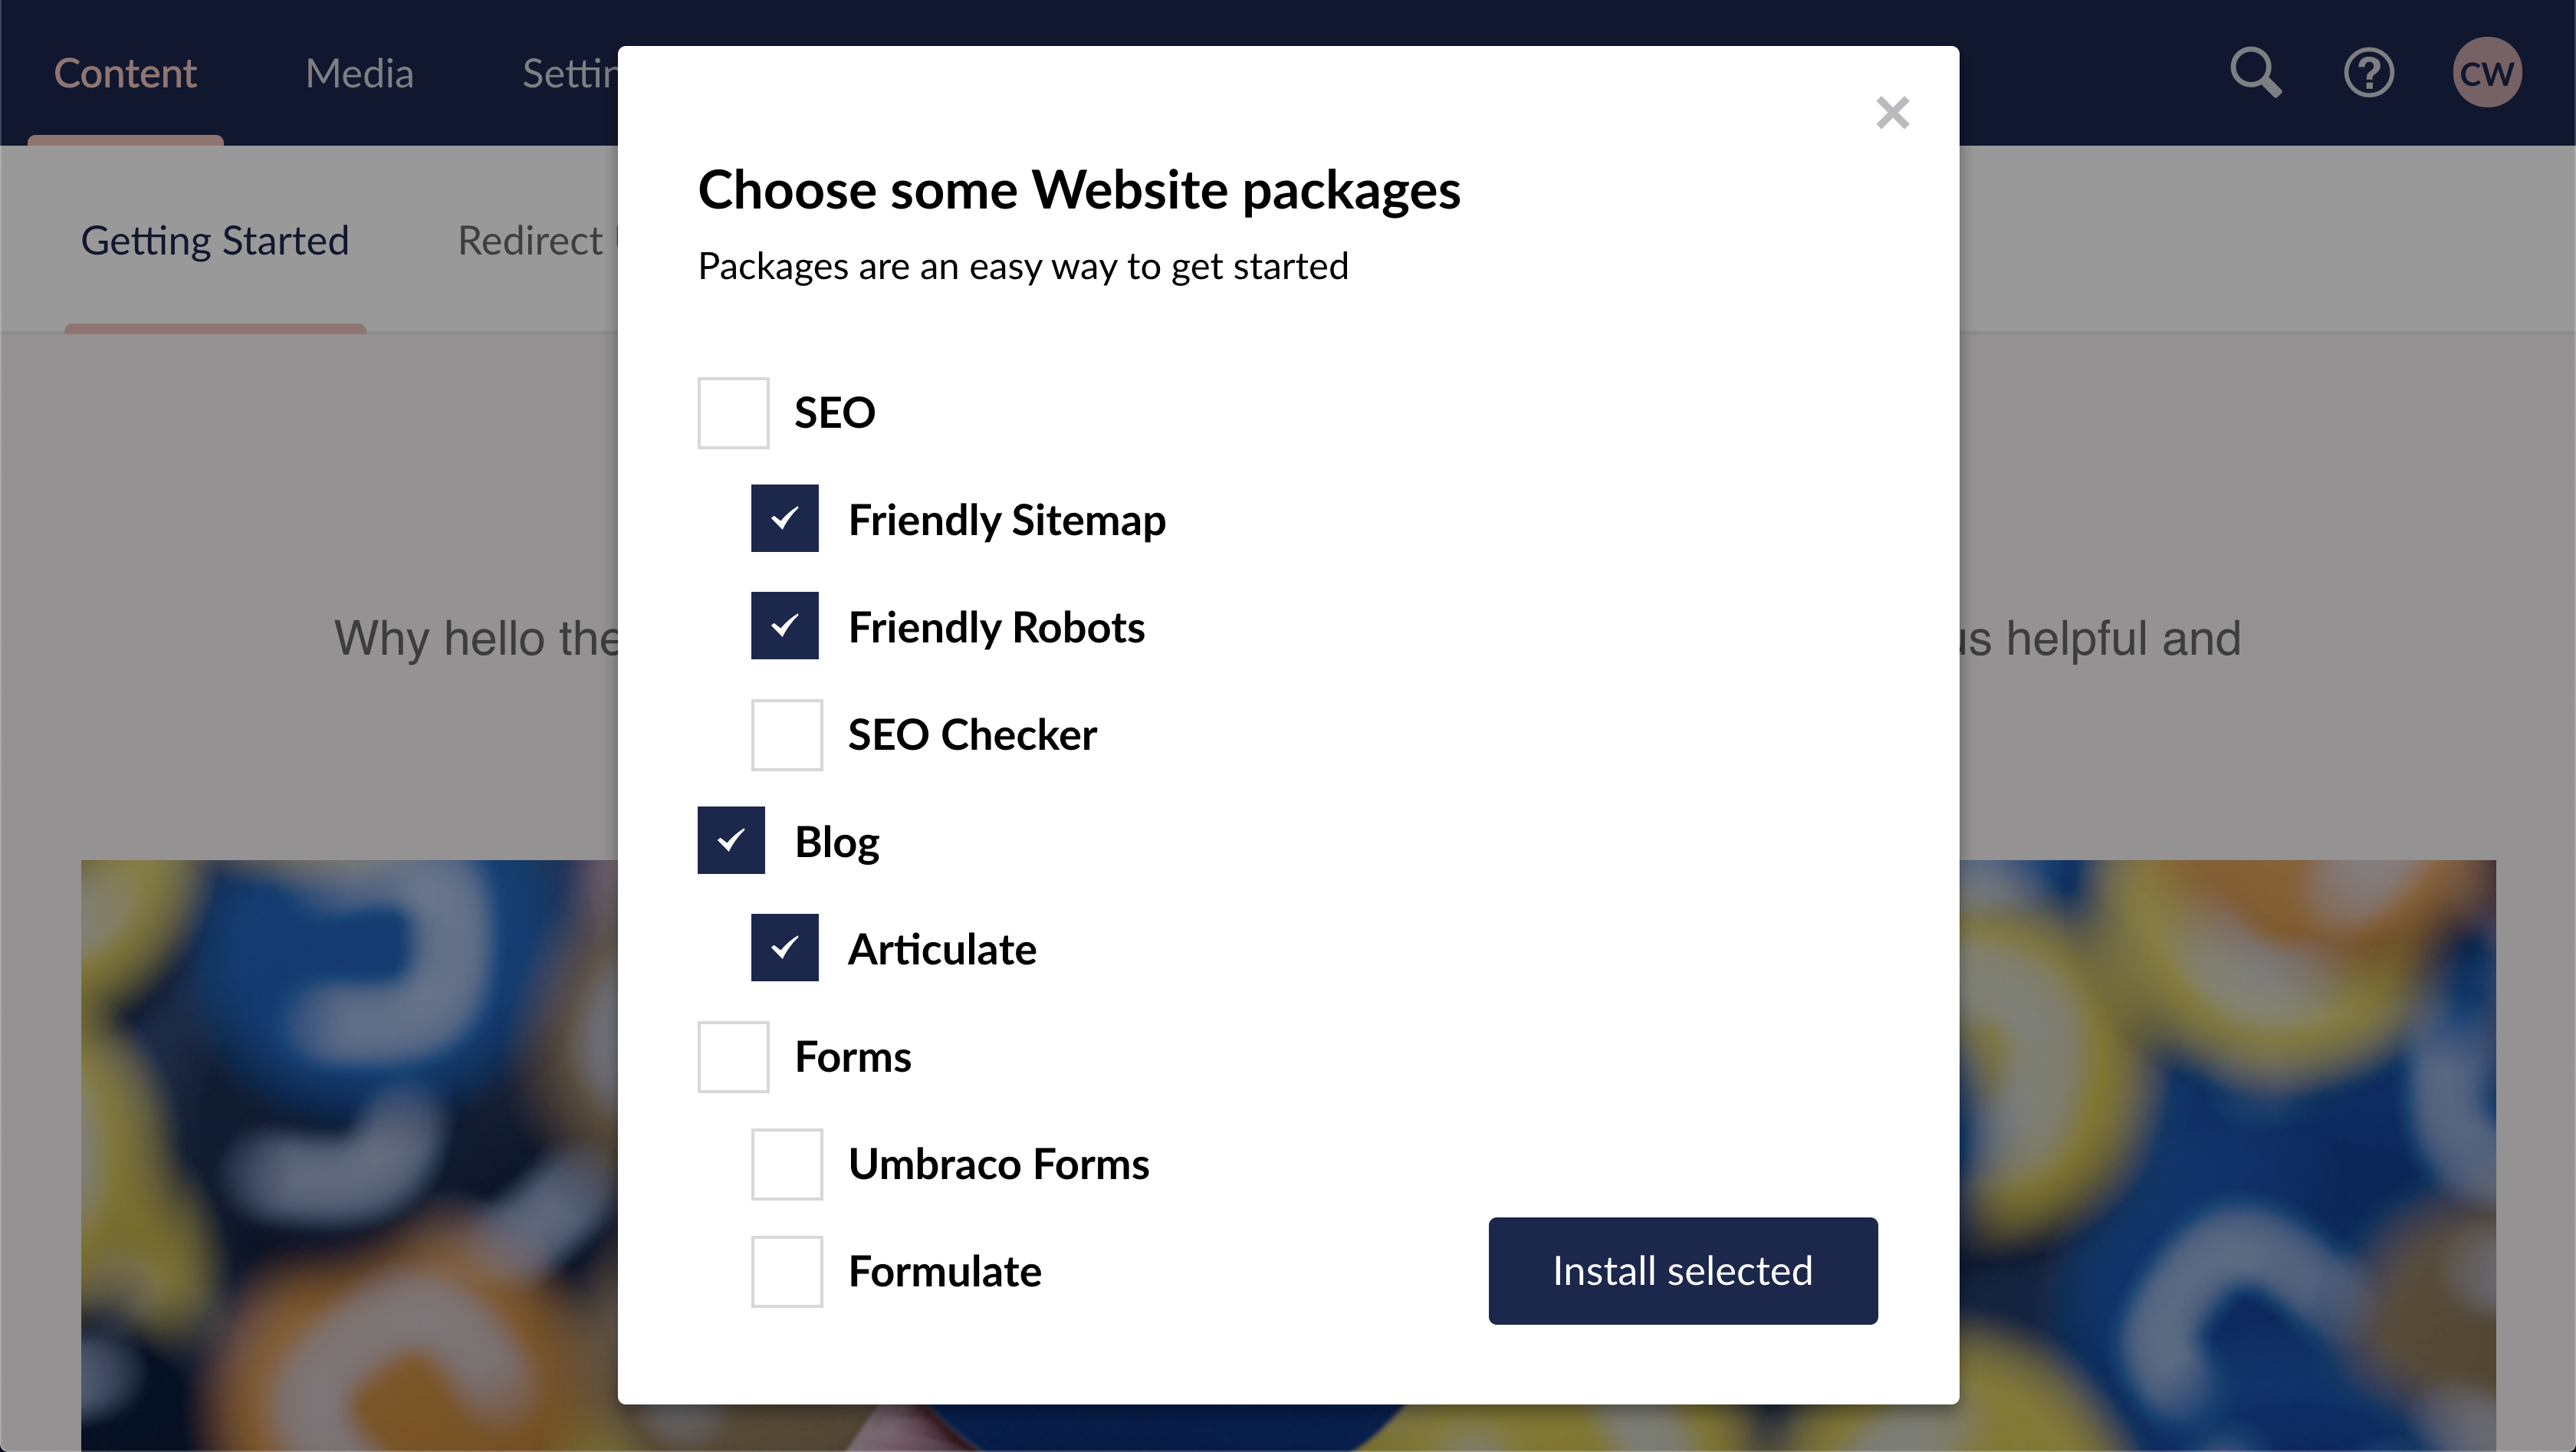2576x1452 pixels.
Task: Click the Install selected button
Action: point(1683,1270)
